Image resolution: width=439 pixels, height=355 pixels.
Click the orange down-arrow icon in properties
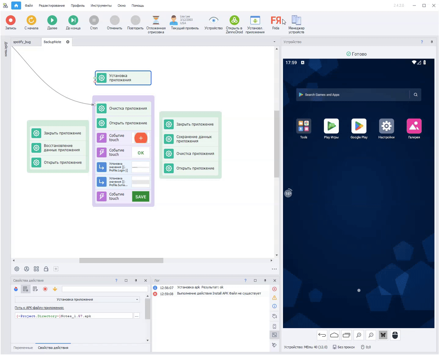point(55,289)
